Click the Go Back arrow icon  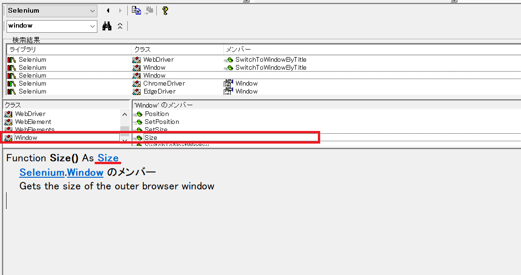[x=108, y=11]
